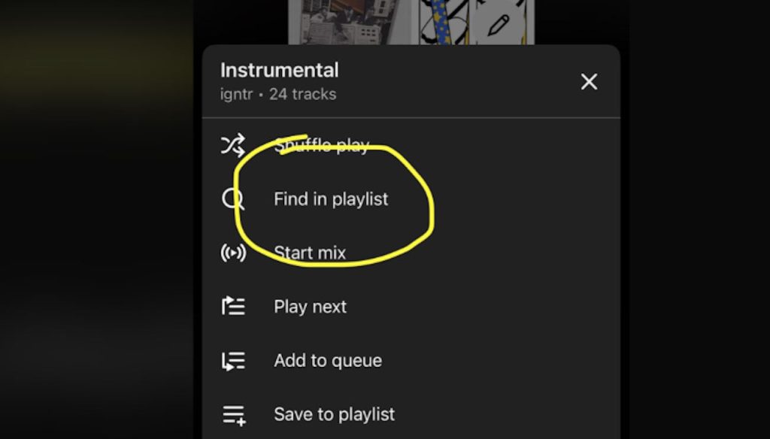Select the Start mix option text
Viewport: 770px width, 439px height.
[310, 253]
